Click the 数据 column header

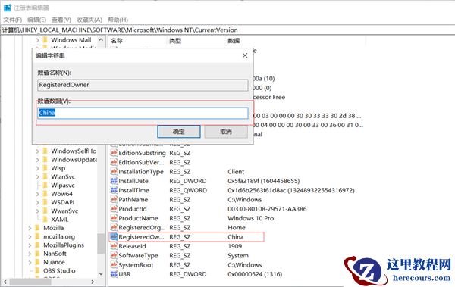tap(234, 41)
